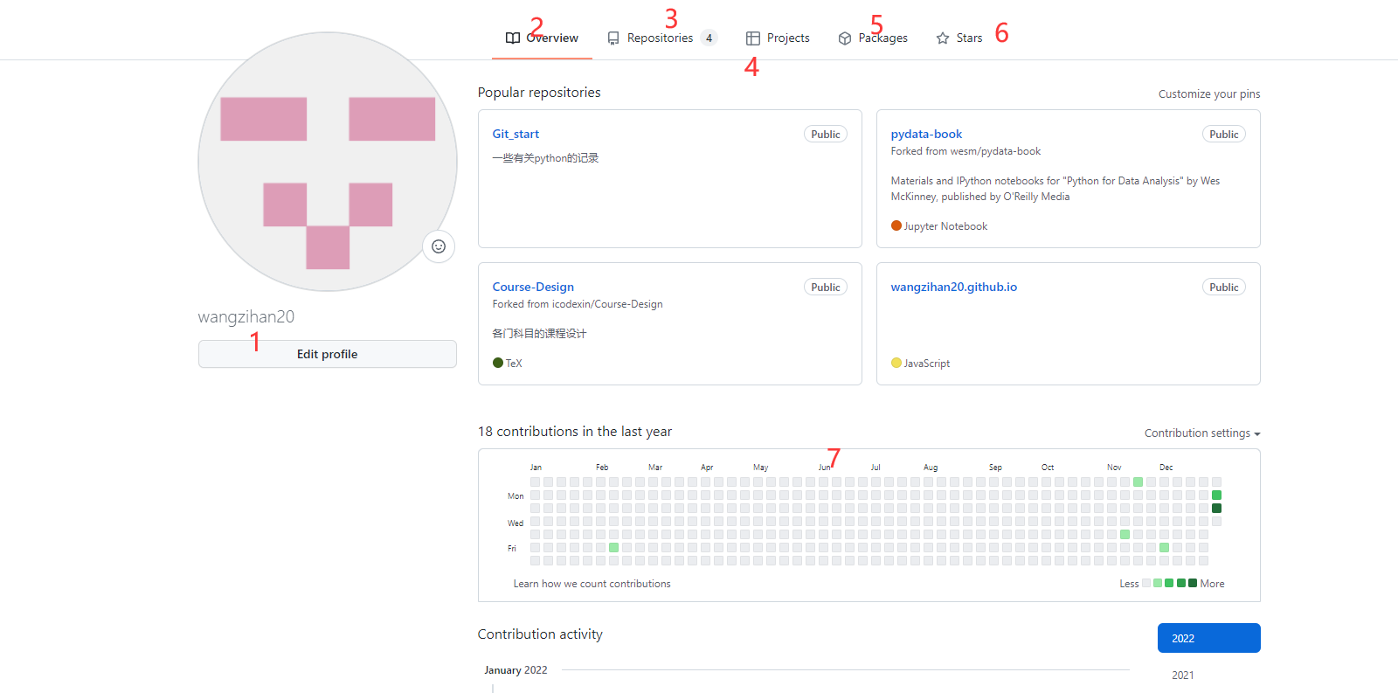Screen dimensions: 1398x693
Task: Click the Edit profile button
Action: 328,354
